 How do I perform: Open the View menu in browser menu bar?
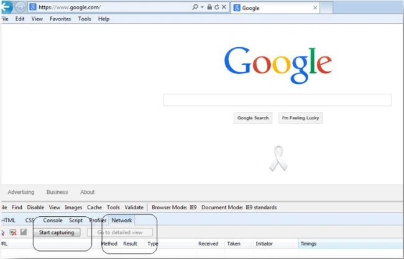coord(37,19)
